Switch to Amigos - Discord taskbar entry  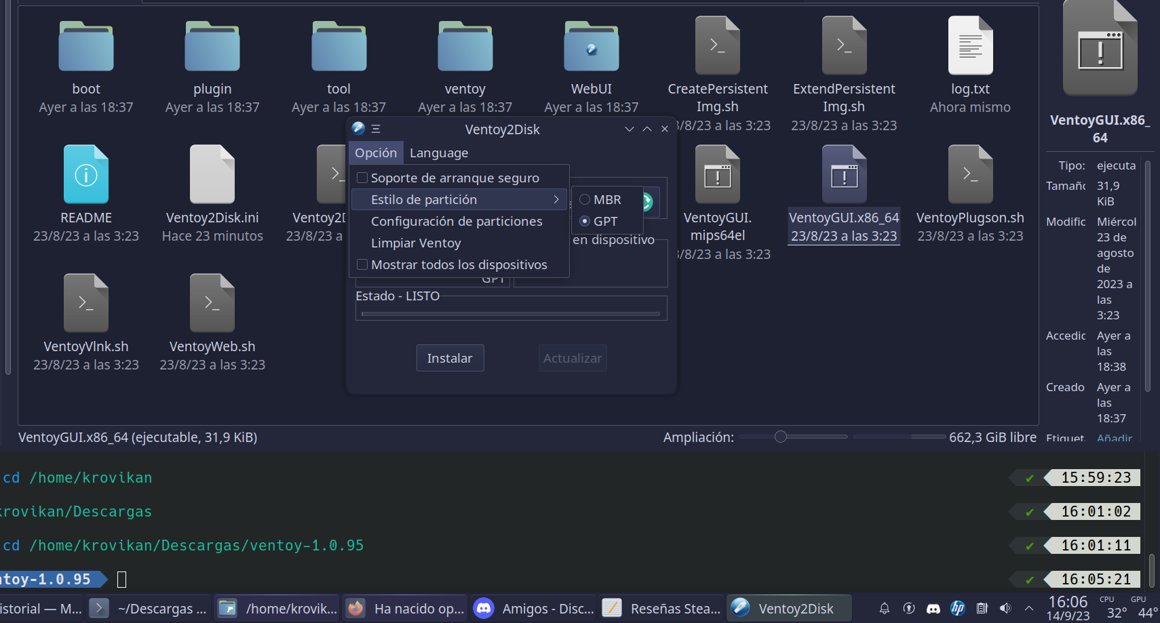point(533,609)
